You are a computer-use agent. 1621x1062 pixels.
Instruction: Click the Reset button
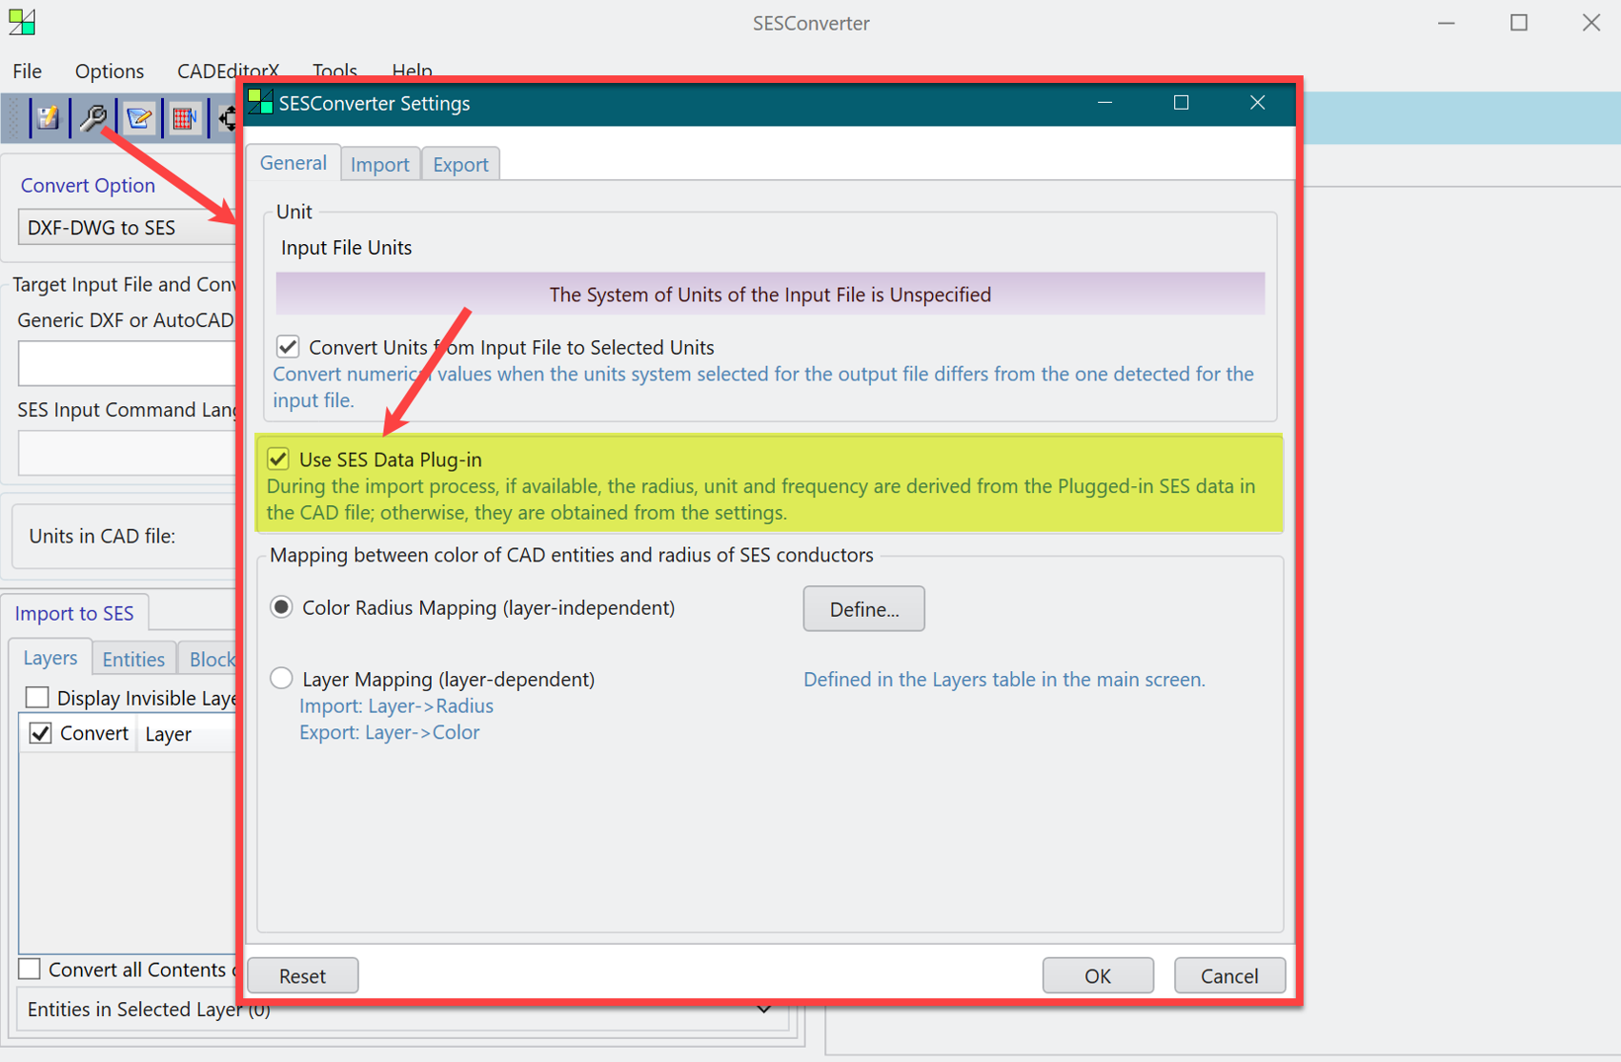[x=302, y=975]
